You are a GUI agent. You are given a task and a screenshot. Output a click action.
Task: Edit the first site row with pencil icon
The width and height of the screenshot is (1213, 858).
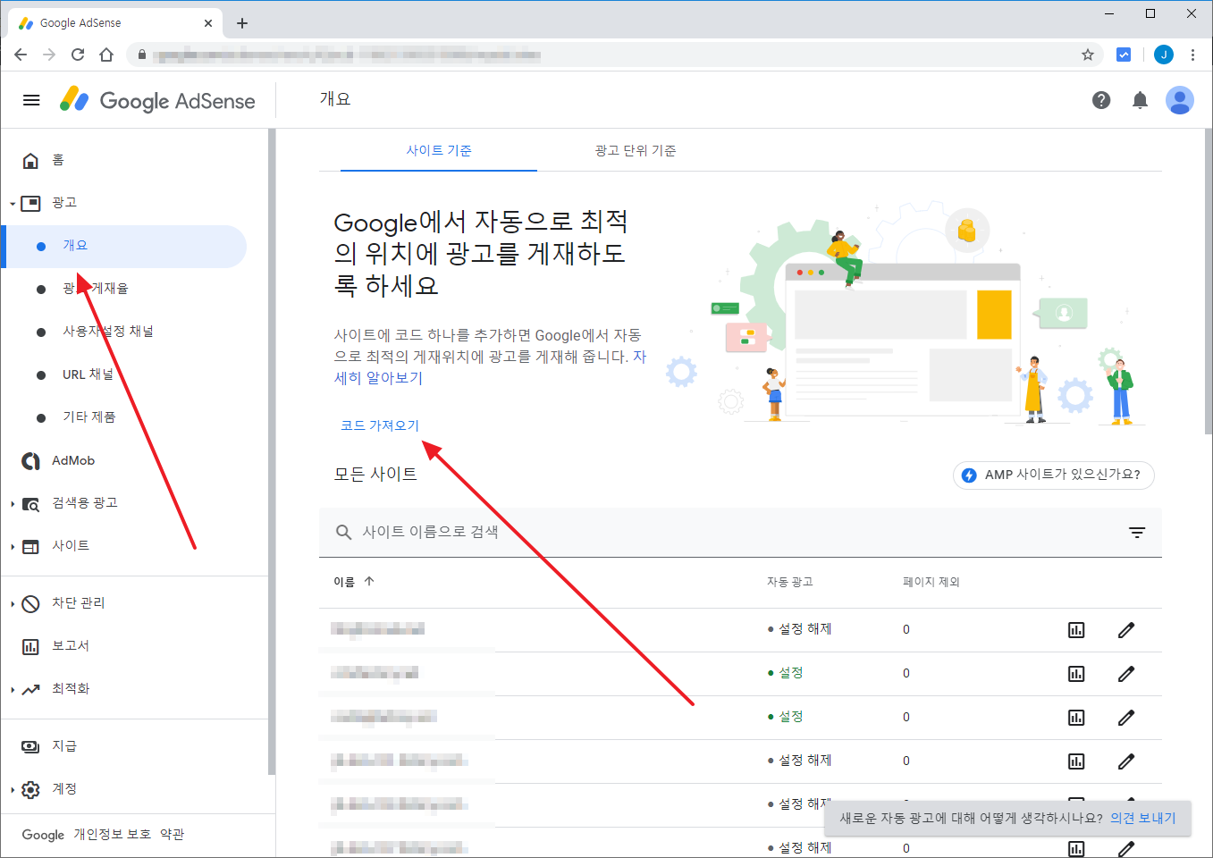pos(1126,630)
